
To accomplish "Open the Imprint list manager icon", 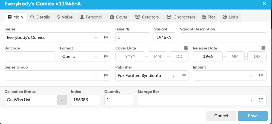I will pyautogui.click(x=261, y=76).
